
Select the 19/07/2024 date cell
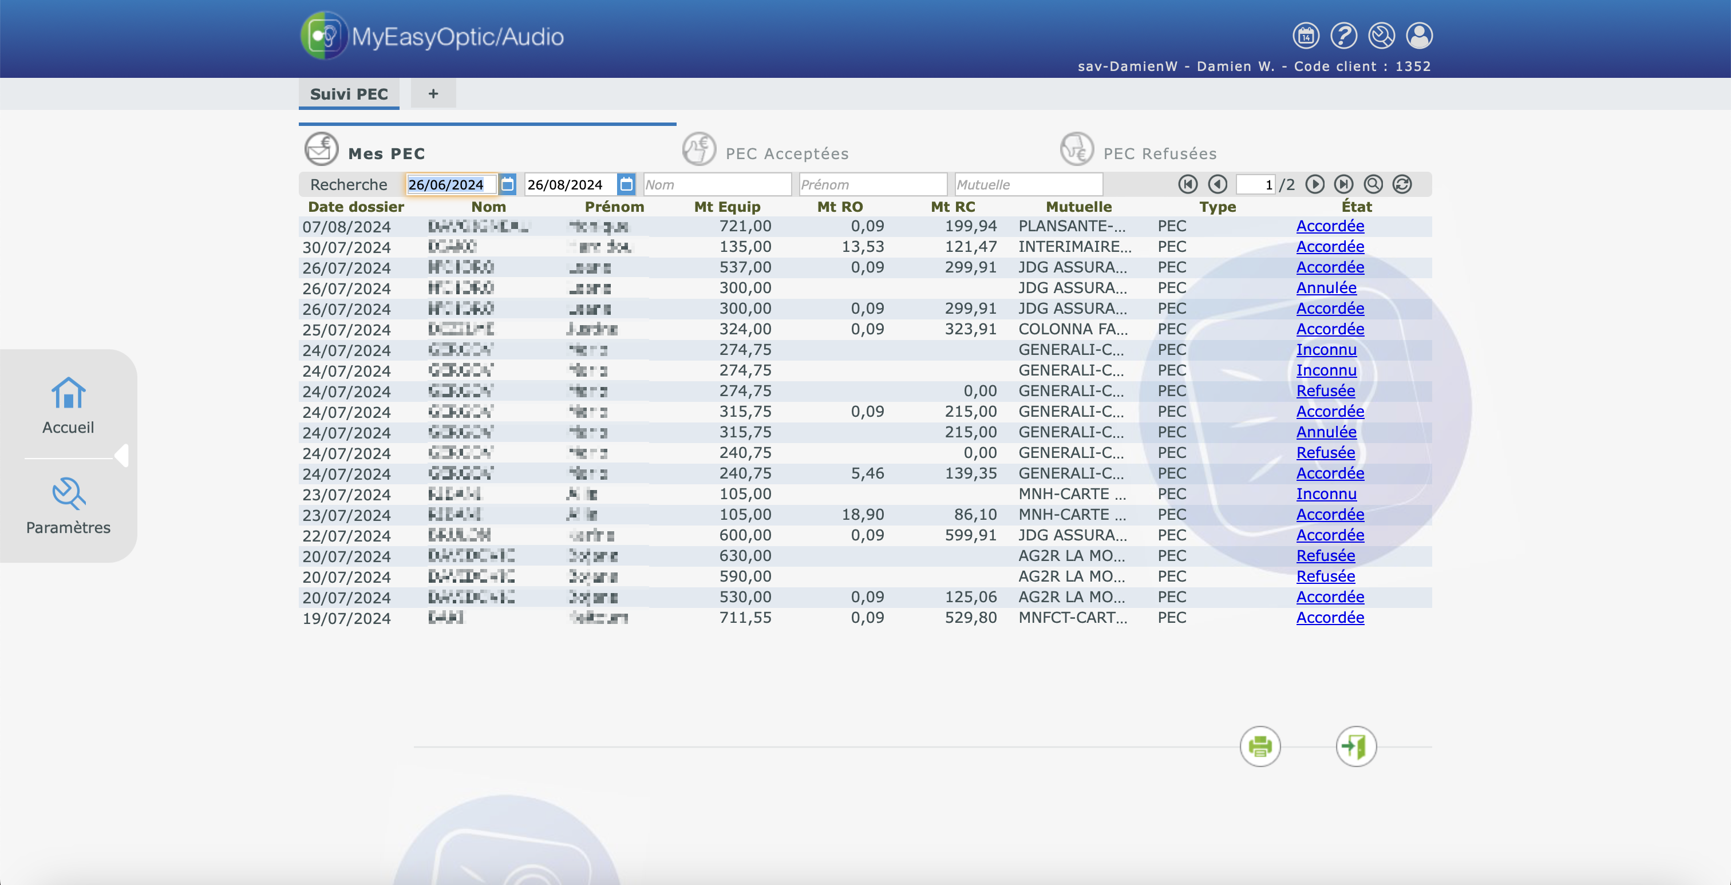pyautogui.click(x=347, y=619)
